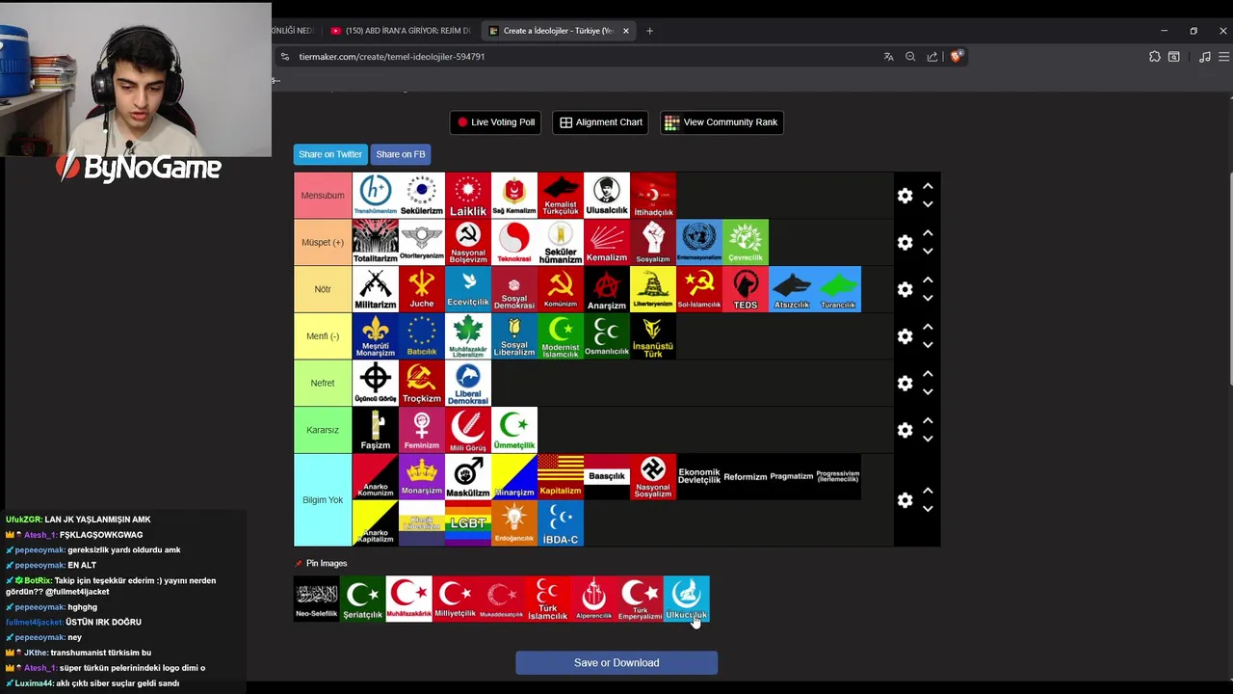Screen dimensions: 1233x694
Task: Open a new browser tab
Action: click(x=649, y=31)
